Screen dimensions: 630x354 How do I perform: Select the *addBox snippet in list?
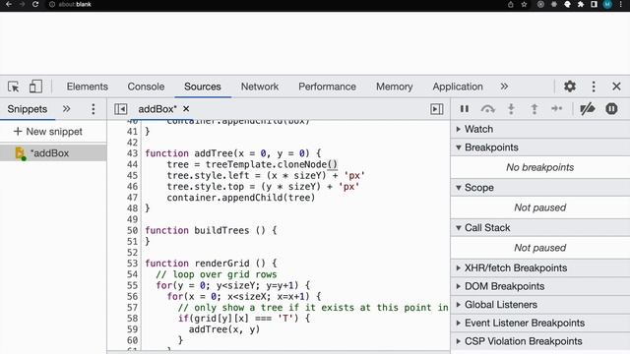53,153
